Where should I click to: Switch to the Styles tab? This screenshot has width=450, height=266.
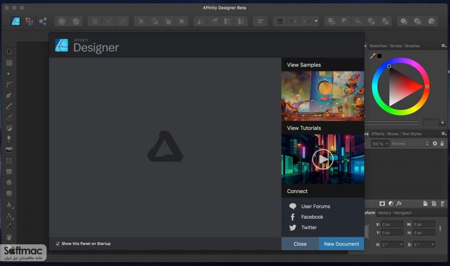click(393, 134)
